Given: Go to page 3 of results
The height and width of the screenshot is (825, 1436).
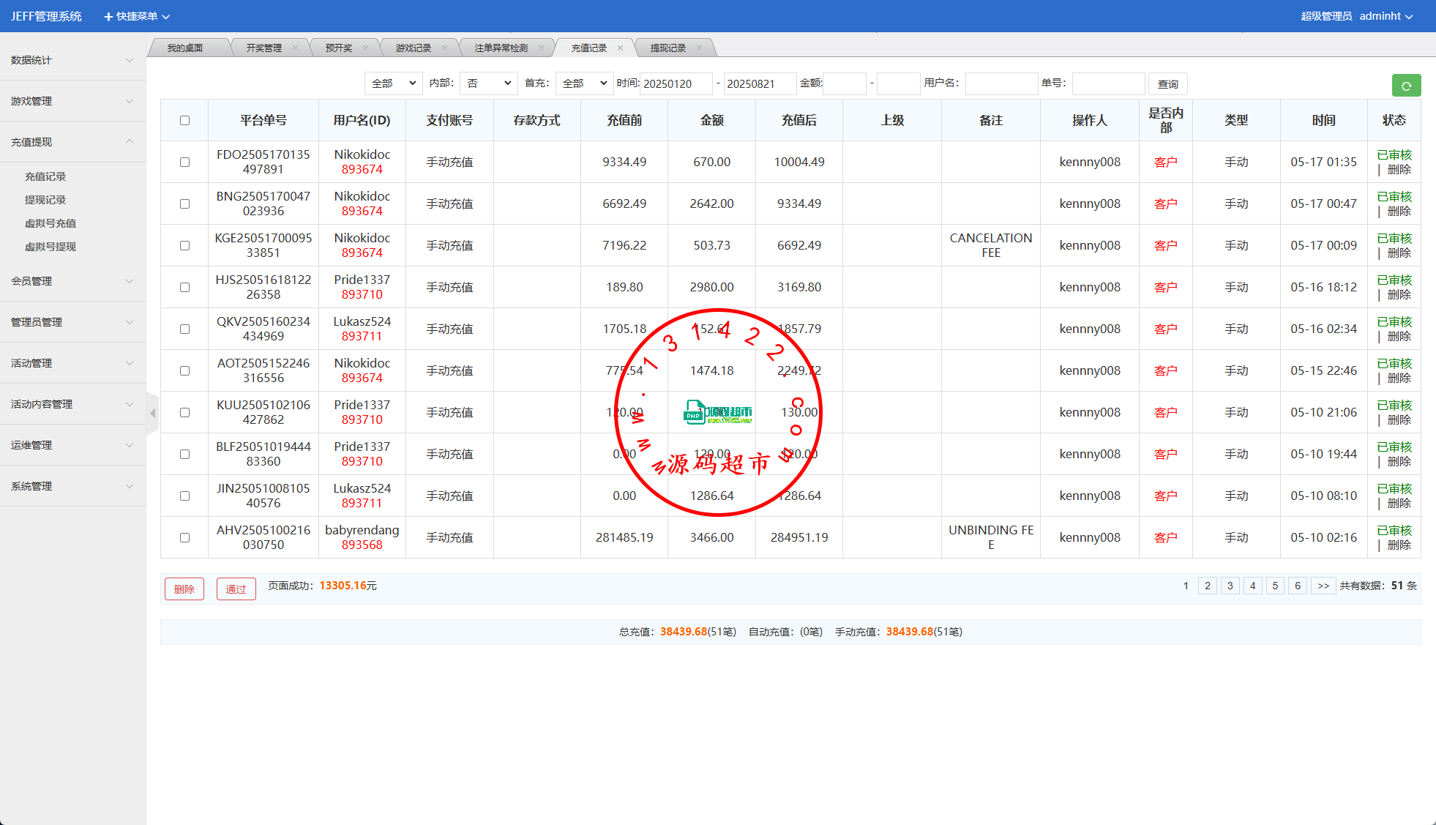Looking at the screenshot, I should [1230, 586].
